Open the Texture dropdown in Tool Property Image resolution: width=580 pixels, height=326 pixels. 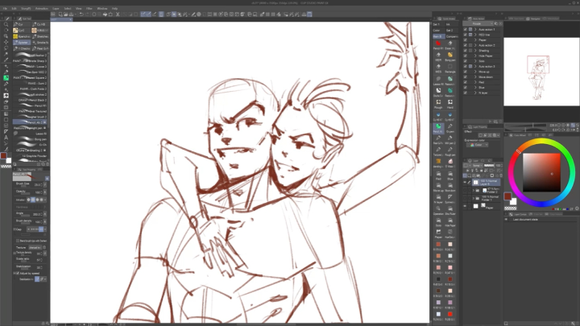click(35, 247)
